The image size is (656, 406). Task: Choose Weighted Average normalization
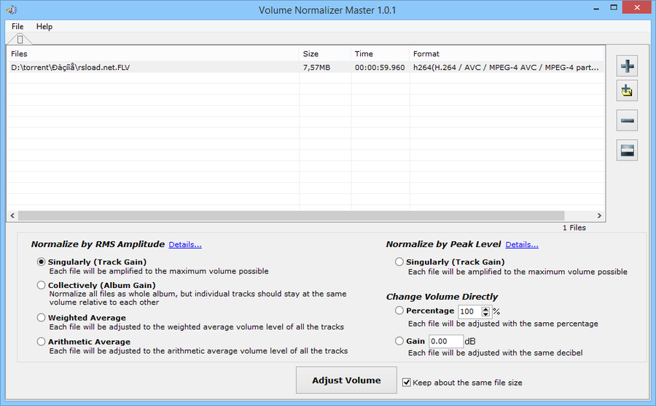[41, 318]
